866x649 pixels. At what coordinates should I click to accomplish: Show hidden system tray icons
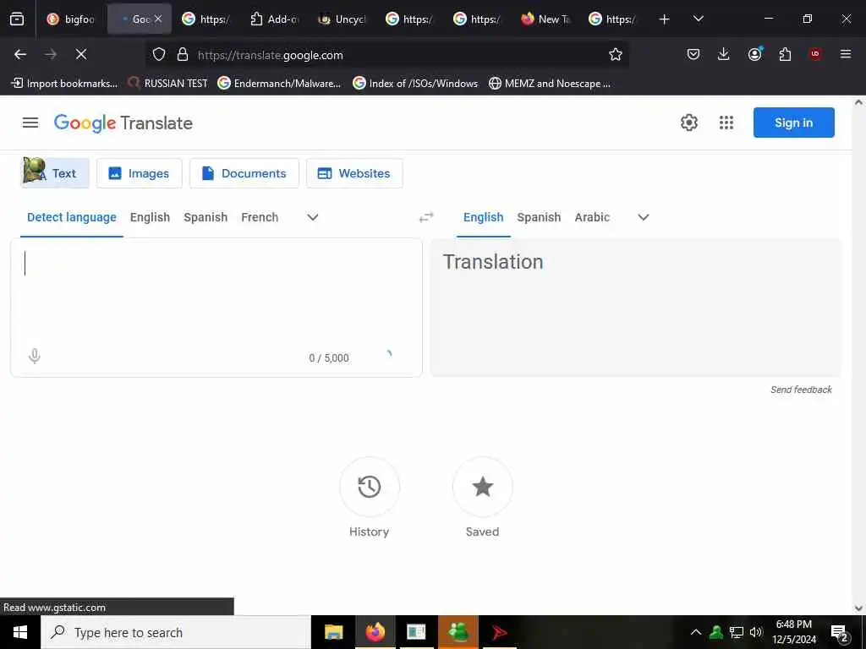696,632
